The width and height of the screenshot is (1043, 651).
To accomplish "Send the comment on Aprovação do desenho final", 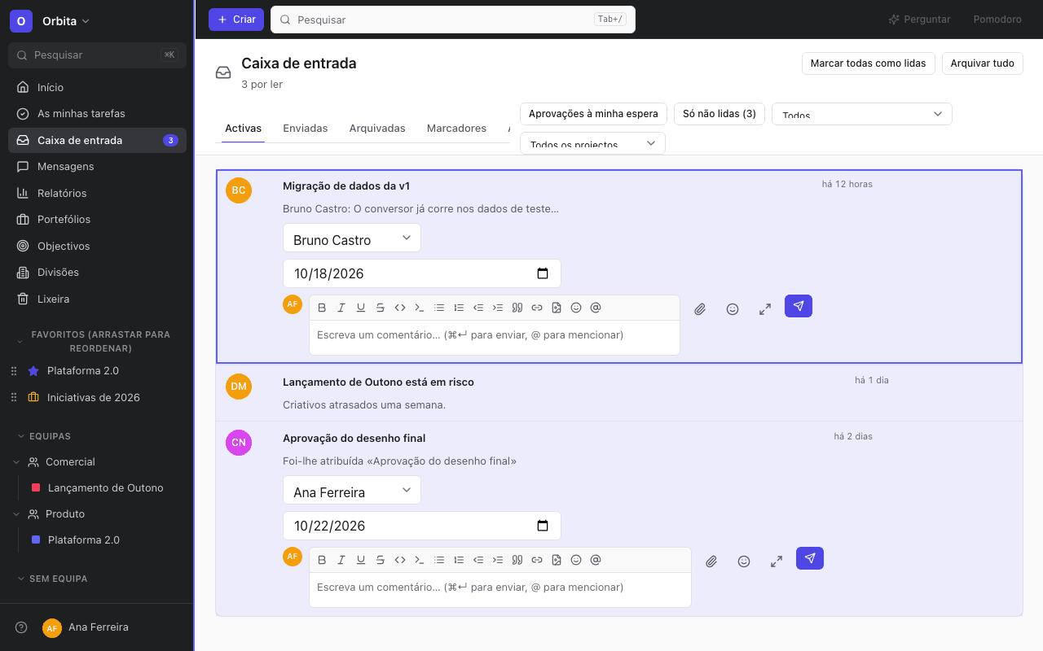I will point(810,558).
